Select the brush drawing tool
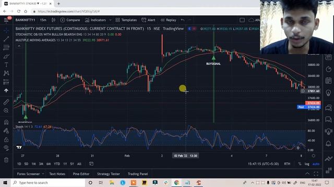This screenshot has height=187, width=334. 6,56
